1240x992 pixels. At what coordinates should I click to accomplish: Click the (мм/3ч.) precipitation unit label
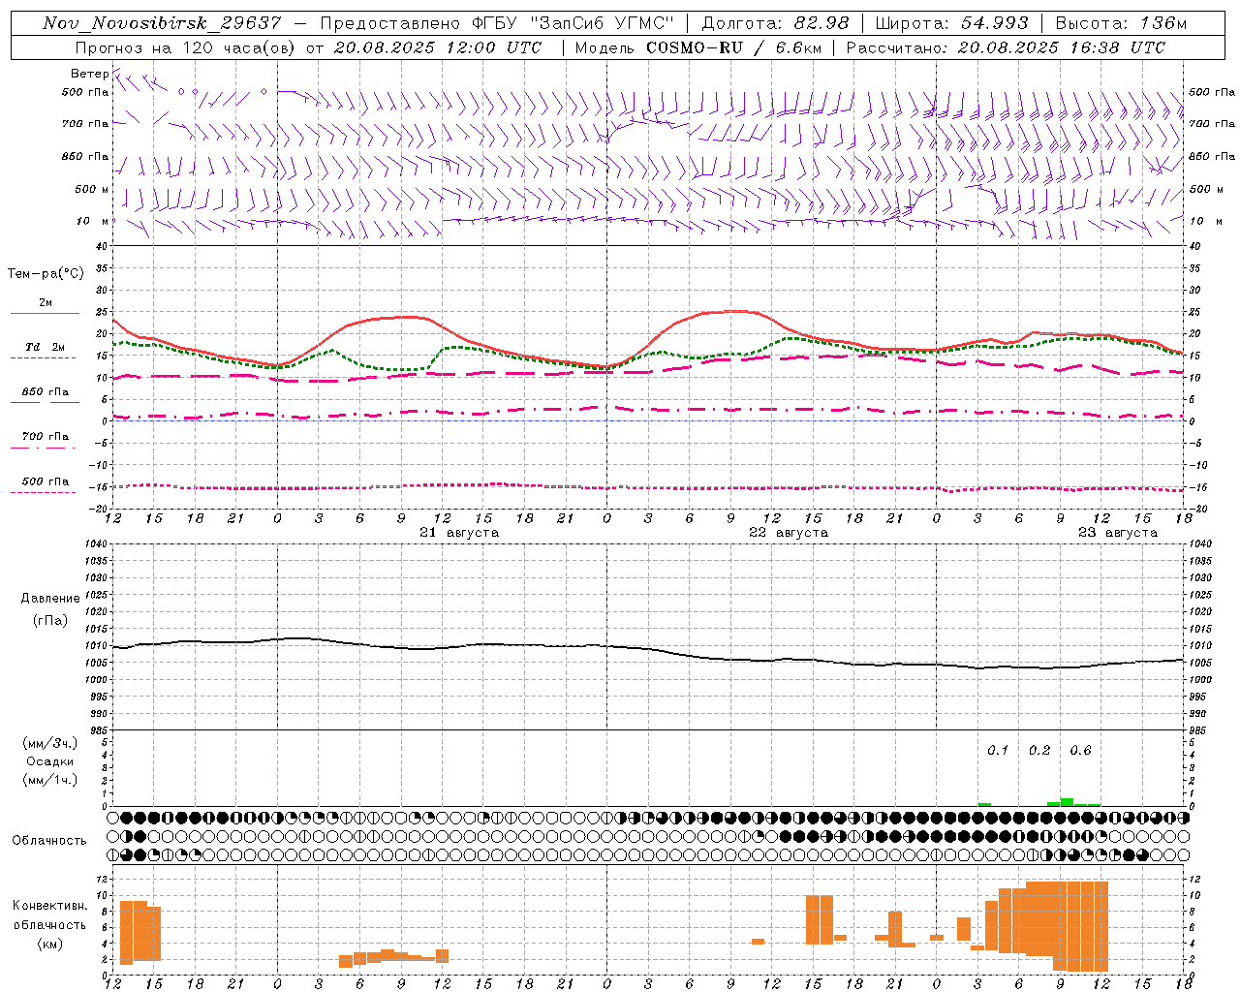tap(50, 743)
